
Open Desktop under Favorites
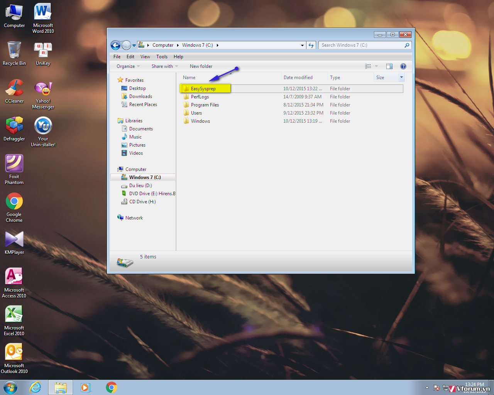pos(134,88)
